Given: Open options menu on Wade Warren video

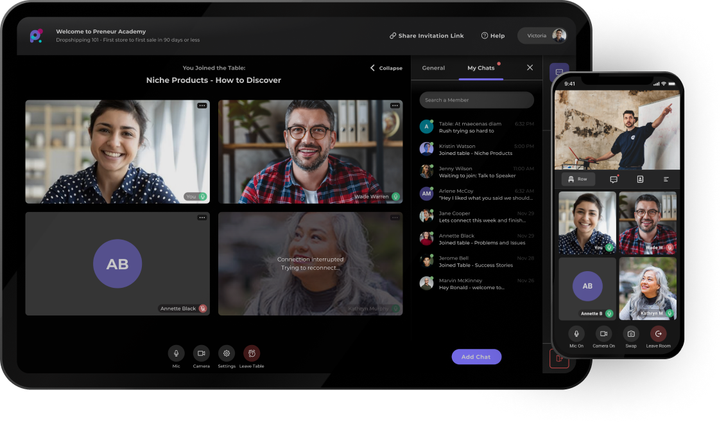Looking at the screenshot, I should pyautogui.click(x=394, y=105).
